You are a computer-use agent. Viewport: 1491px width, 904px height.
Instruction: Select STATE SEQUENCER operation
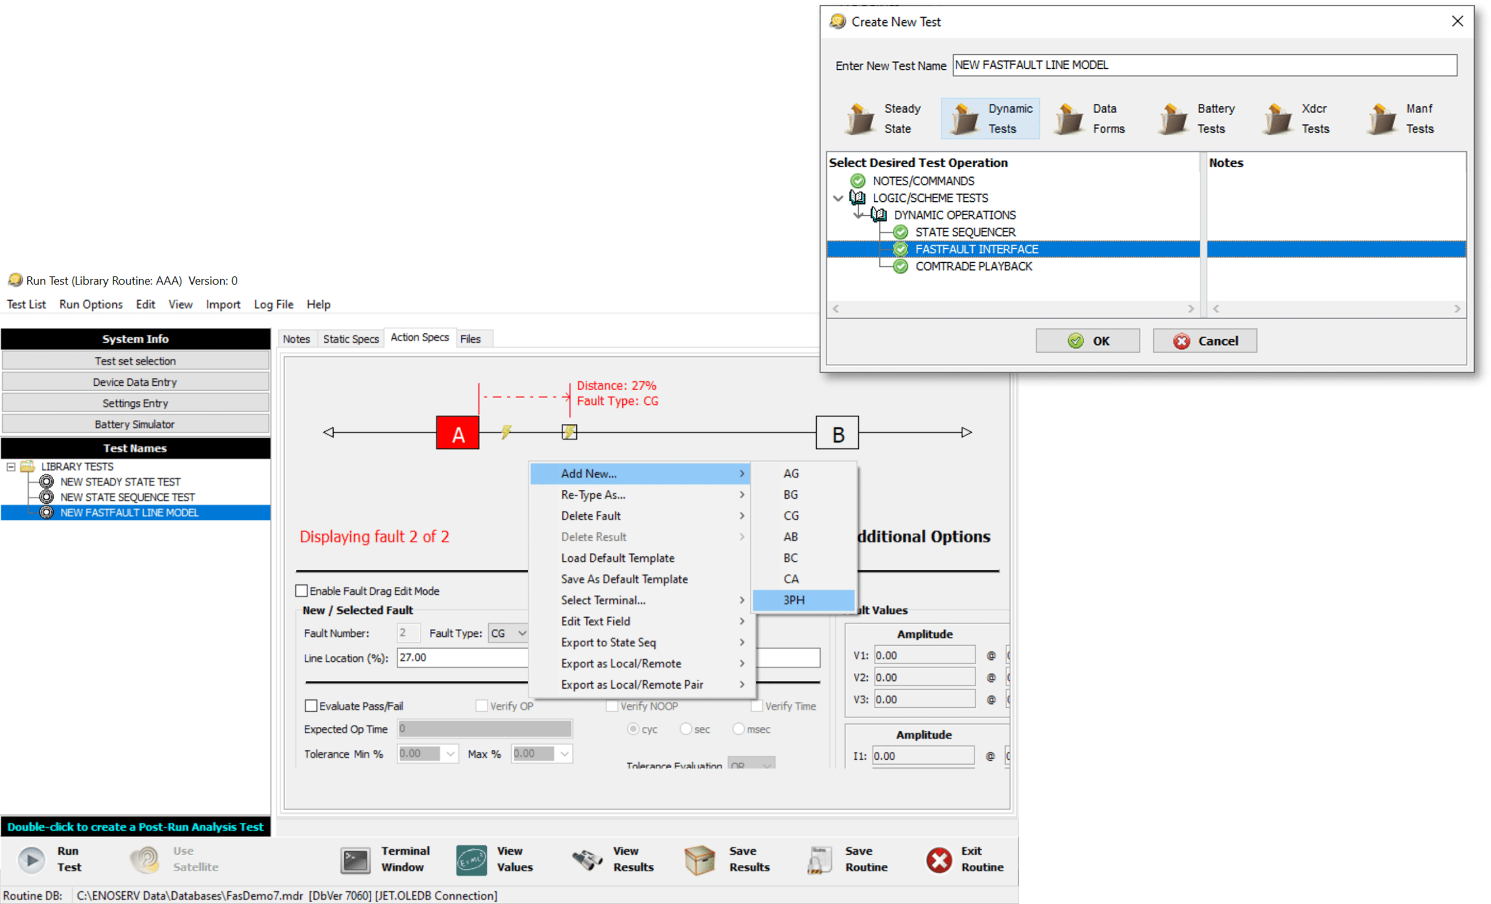(965, 233)
